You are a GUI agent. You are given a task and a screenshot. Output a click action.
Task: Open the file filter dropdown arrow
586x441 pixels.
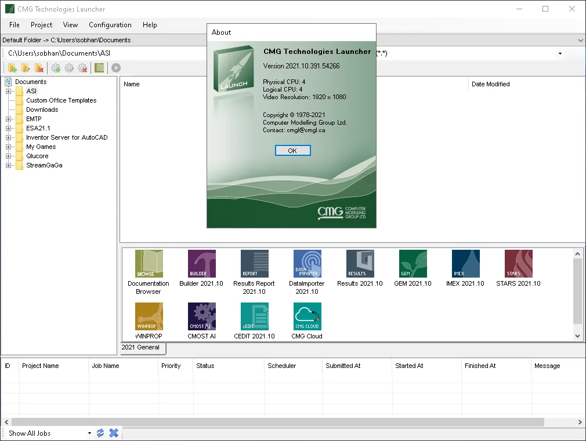(560, 53)
